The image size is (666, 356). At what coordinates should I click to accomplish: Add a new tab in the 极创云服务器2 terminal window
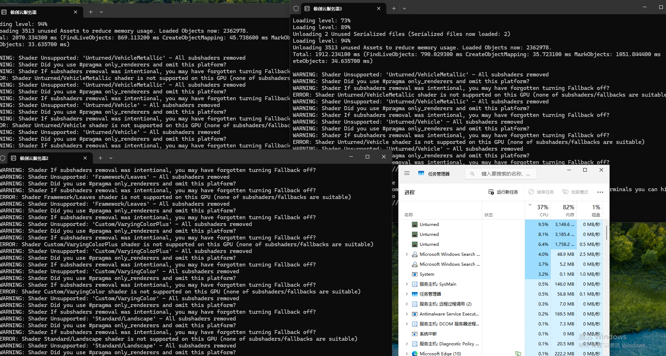pos(100,158)
